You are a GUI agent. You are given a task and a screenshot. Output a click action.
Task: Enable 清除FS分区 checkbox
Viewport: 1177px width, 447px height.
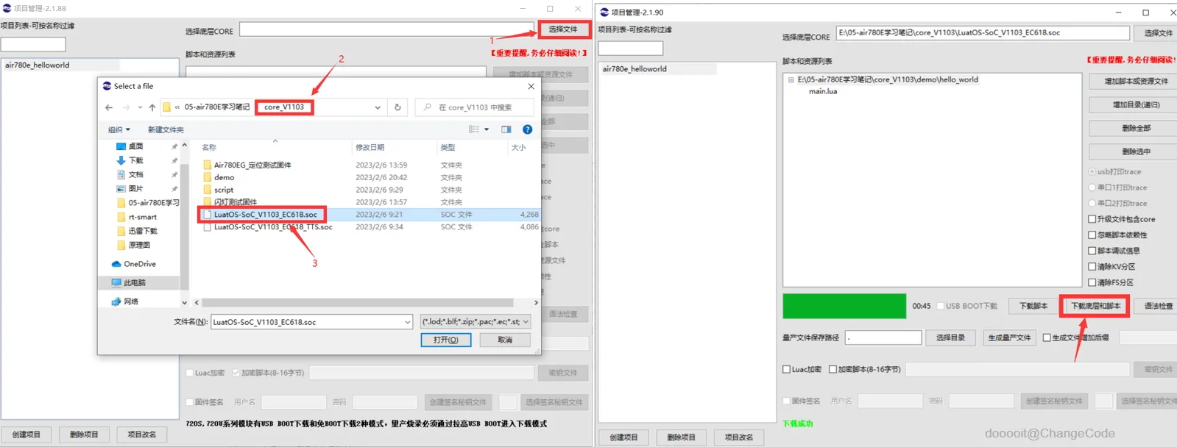coord(1092,282)
